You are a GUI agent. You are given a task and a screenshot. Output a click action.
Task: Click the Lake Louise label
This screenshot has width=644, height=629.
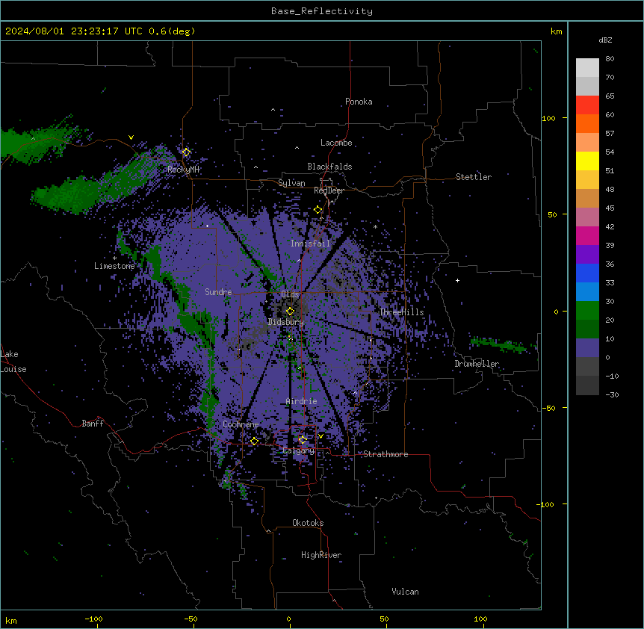click(x=13, y=362)
